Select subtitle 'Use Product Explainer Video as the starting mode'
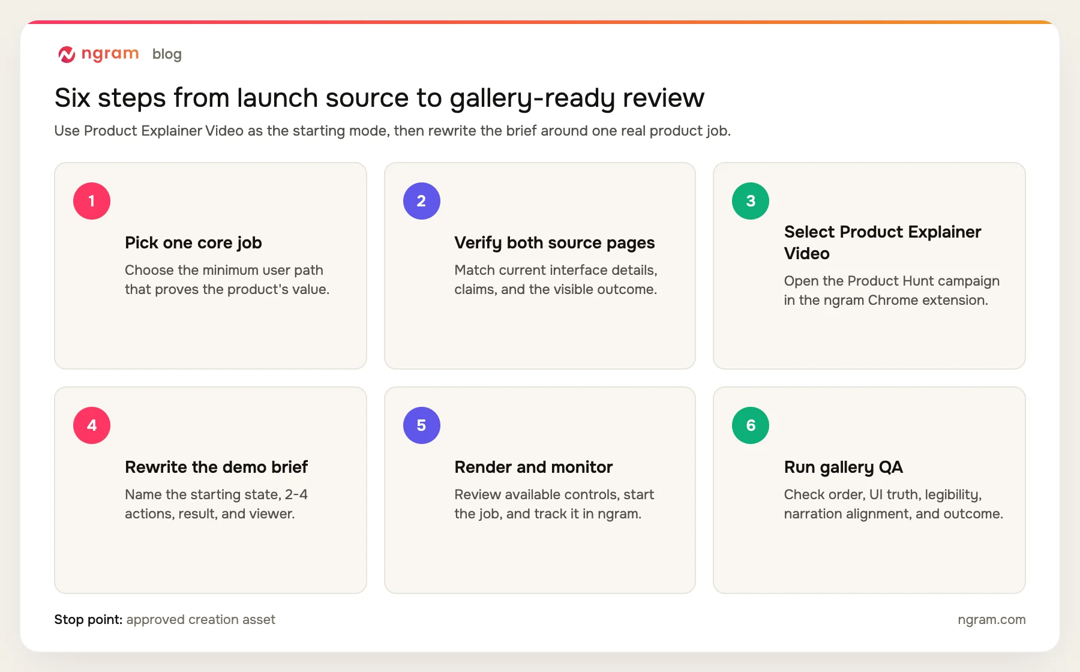Screen dimensions: 1080x672 tap(392, 131)
